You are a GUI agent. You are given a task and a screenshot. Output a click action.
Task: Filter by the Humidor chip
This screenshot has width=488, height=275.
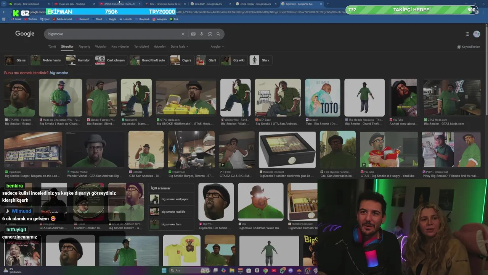point(79,60)
